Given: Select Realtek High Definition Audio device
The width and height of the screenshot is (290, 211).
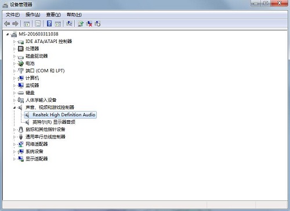Looking at the screenshot, I should (64, 115).
